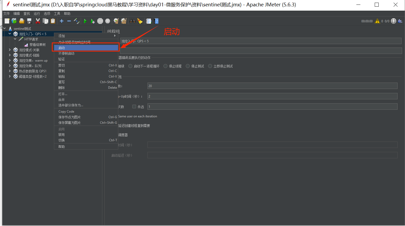Click the Paste clipboard icon
The width and height of the screenshot is (405, 226).
53,21
